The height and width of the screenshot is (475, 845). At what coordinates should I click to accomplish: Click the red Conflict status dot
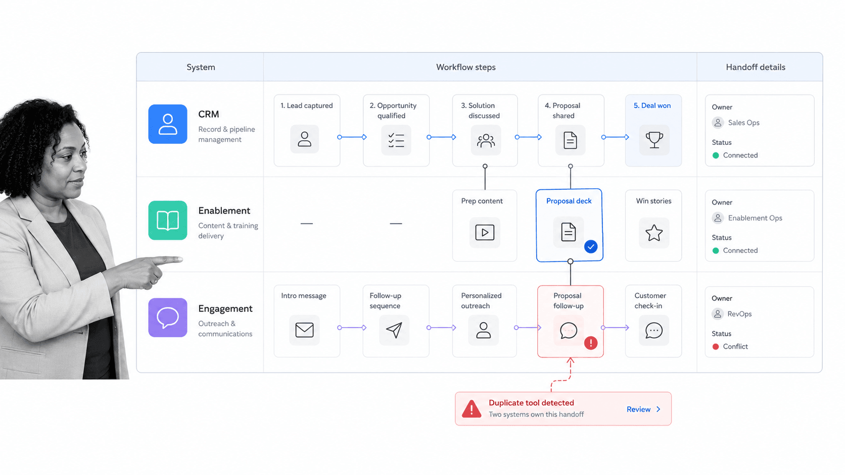(716, 347)
